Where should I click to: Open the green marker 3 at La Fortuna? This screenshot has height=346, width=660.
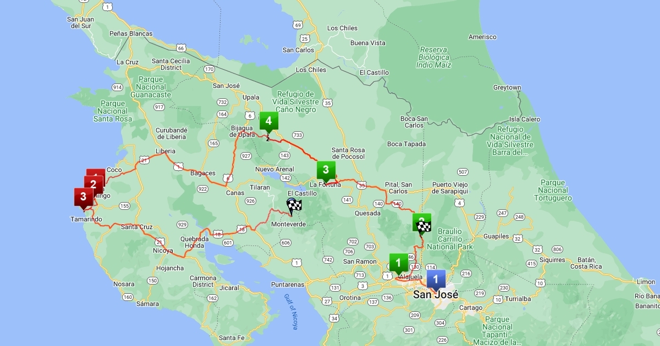pos(326,170)
